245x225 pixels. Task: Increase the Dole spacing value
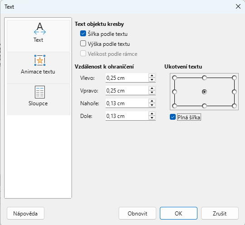pyautogui.click(x=152, y=114)
